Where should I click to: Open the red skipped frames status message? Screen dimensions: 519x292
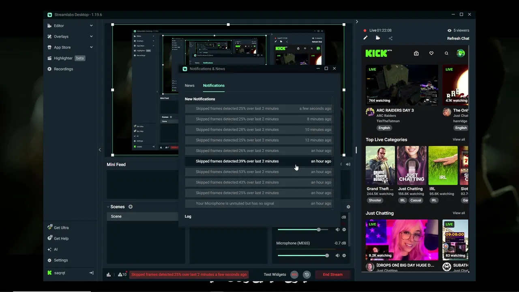(189, 275)
